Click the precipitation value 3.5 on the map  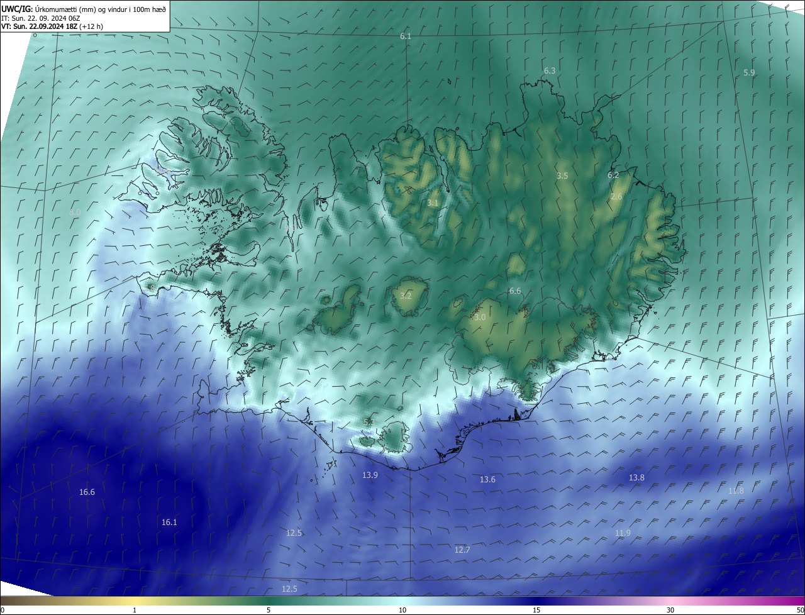point(562,176)
